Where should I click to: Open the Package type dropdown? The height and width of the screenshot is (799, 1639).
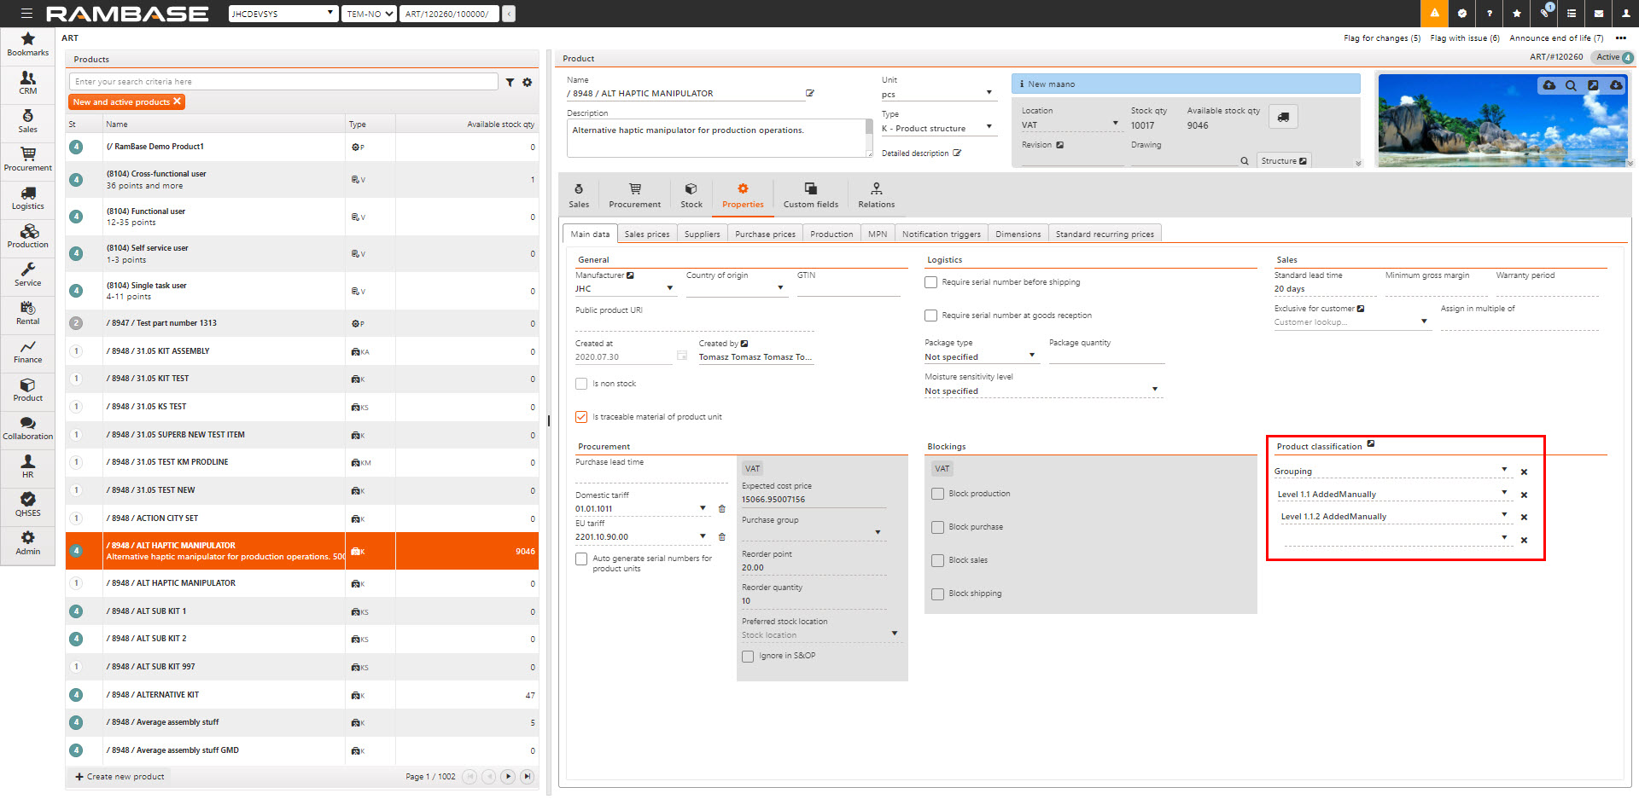(x=1031, y=356)
